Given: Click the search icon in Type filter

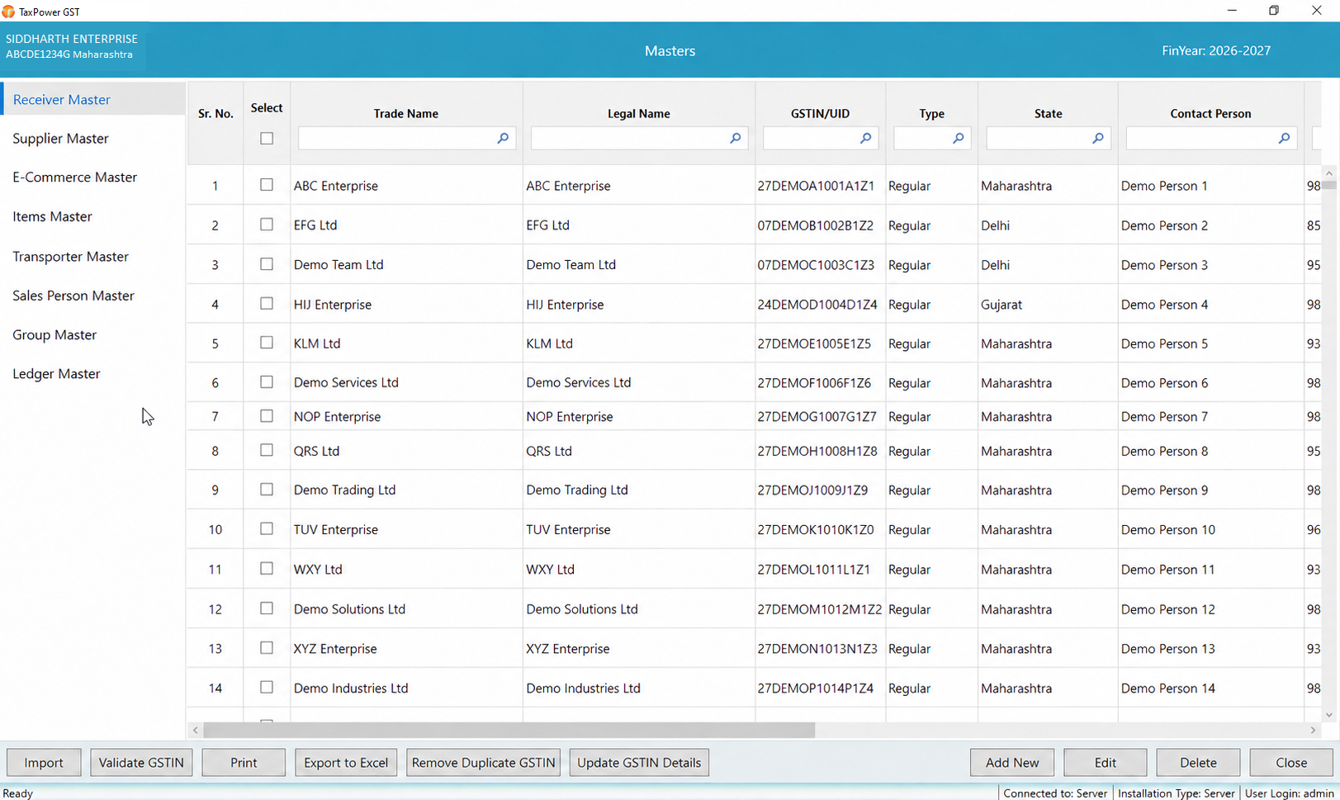Looking at the screenshot, I should tap(959, 138).
